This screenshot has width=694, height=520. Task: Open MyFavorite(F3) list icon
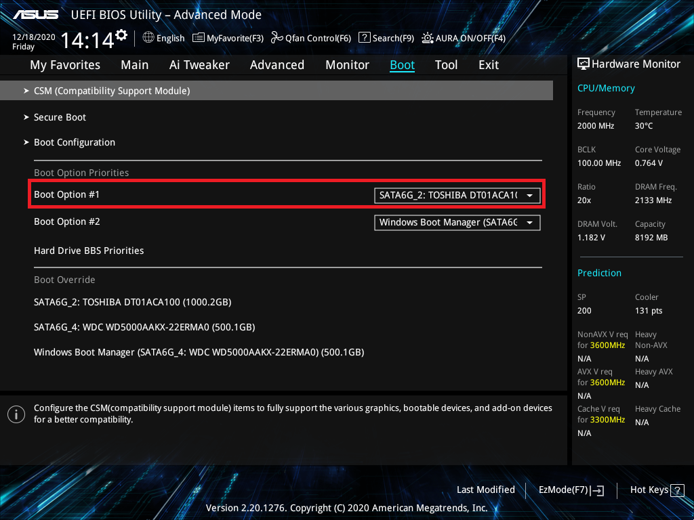pos(199,38)
